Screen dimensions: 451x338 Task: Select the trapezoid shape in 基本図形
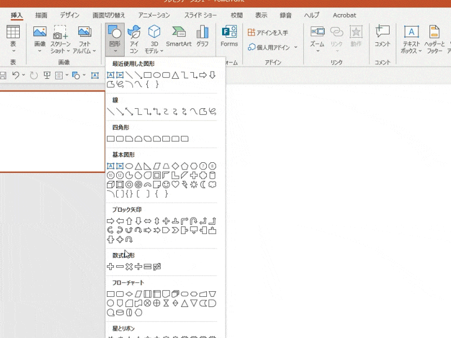pyautogui.click(x=166, y=166)
